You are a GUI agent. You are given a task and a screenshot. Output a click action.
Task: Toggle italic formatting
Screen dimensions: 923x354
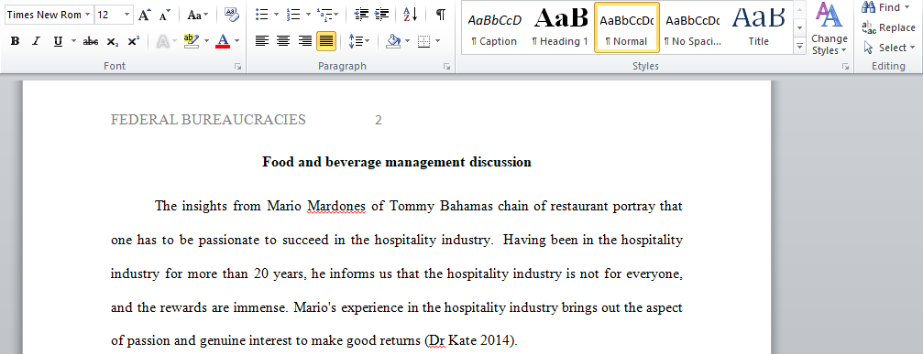[x=36, y=41]
